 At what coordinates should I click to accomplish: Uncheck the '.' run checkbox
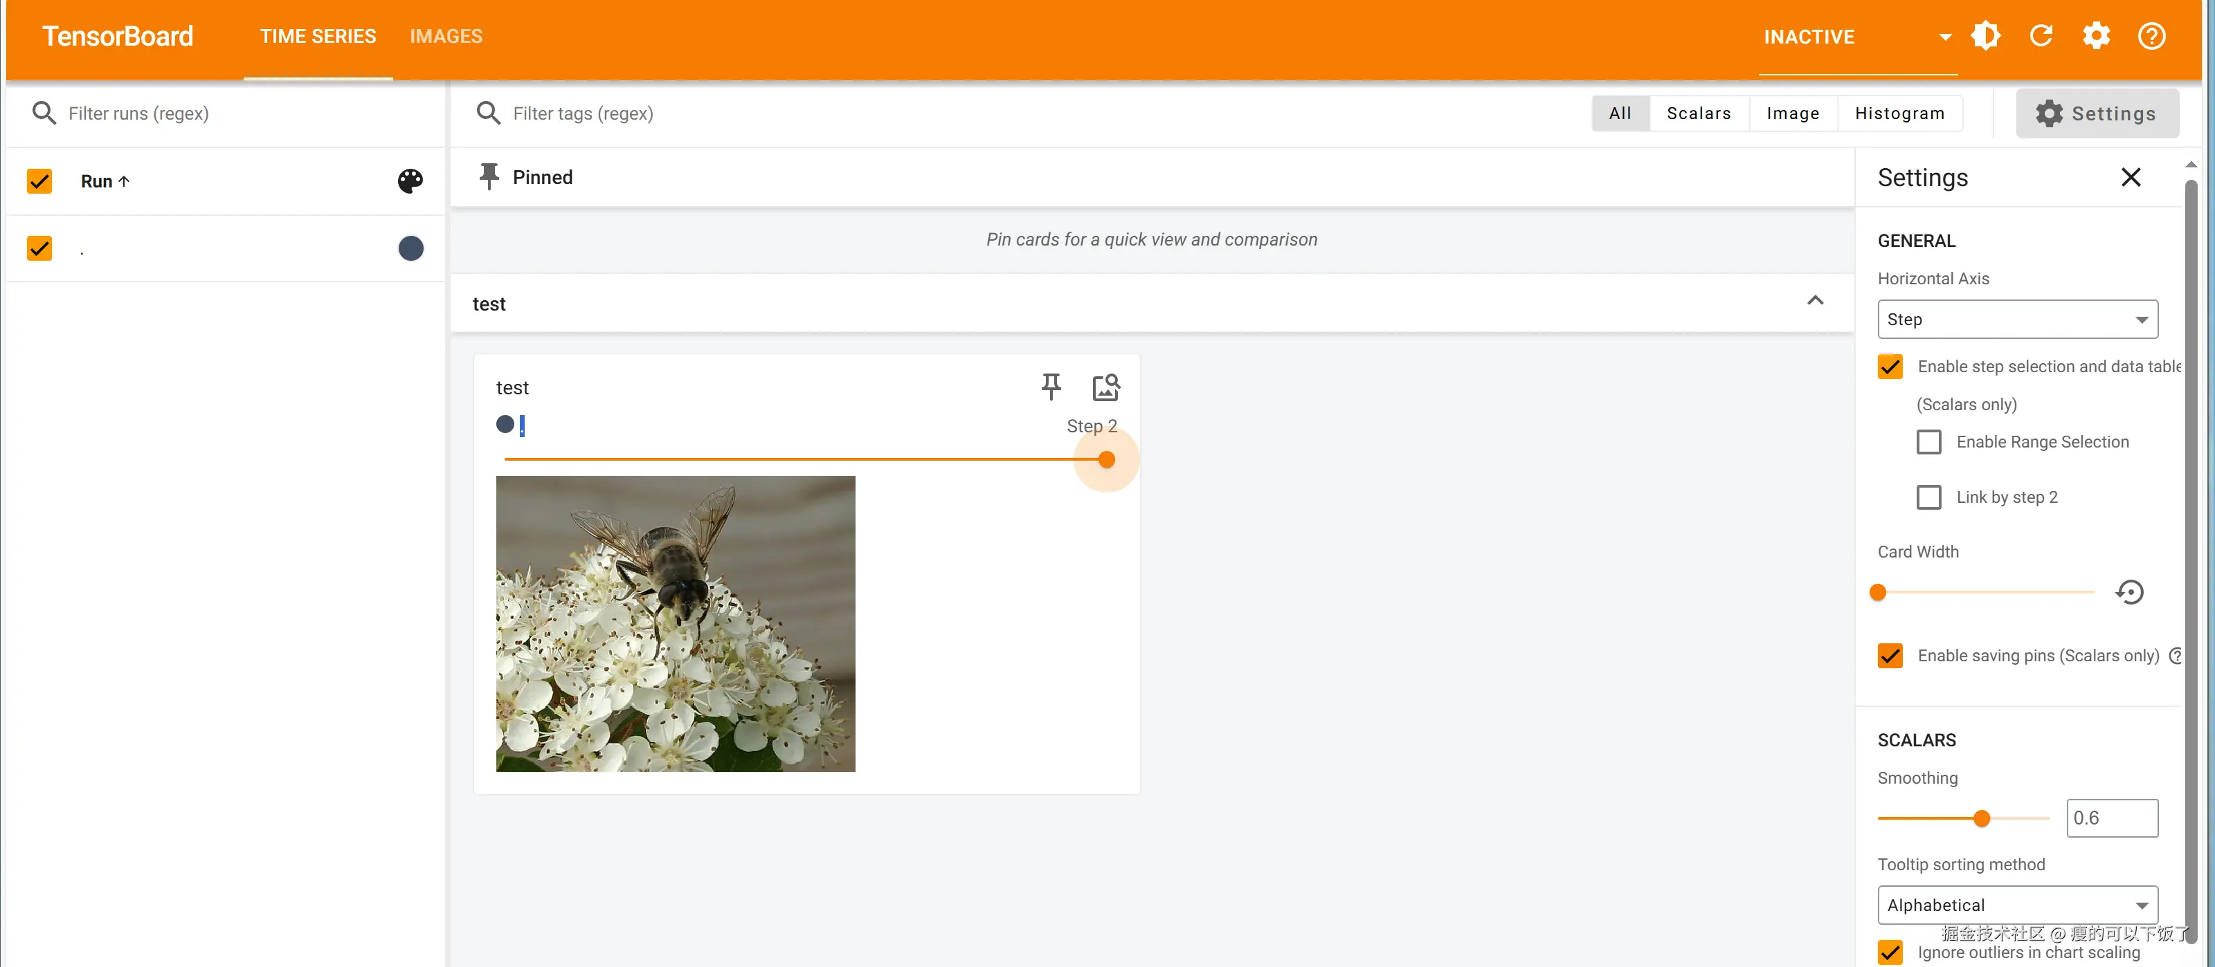[x=39, y=248]
